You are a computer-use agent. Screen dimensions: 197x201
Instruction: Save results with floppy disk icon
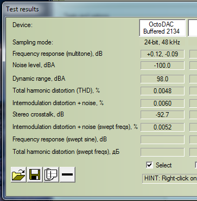35,174
